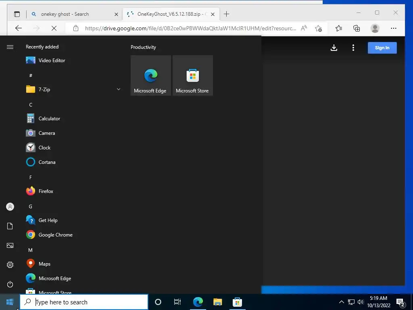Jump to the F letter header

click(x=31, y=178)
